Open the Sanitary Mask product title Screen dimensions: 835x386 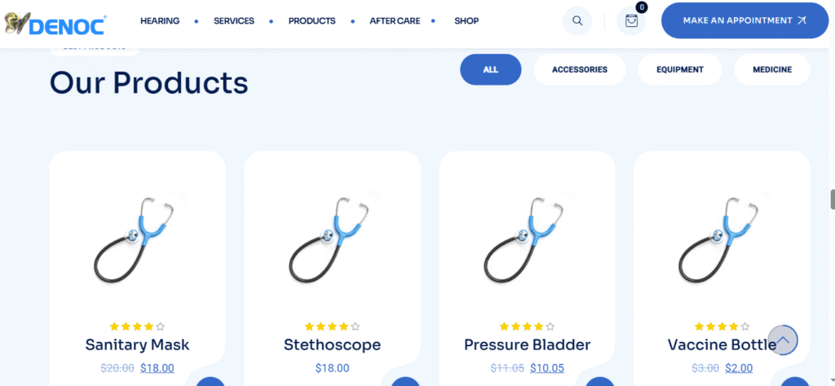137,344
